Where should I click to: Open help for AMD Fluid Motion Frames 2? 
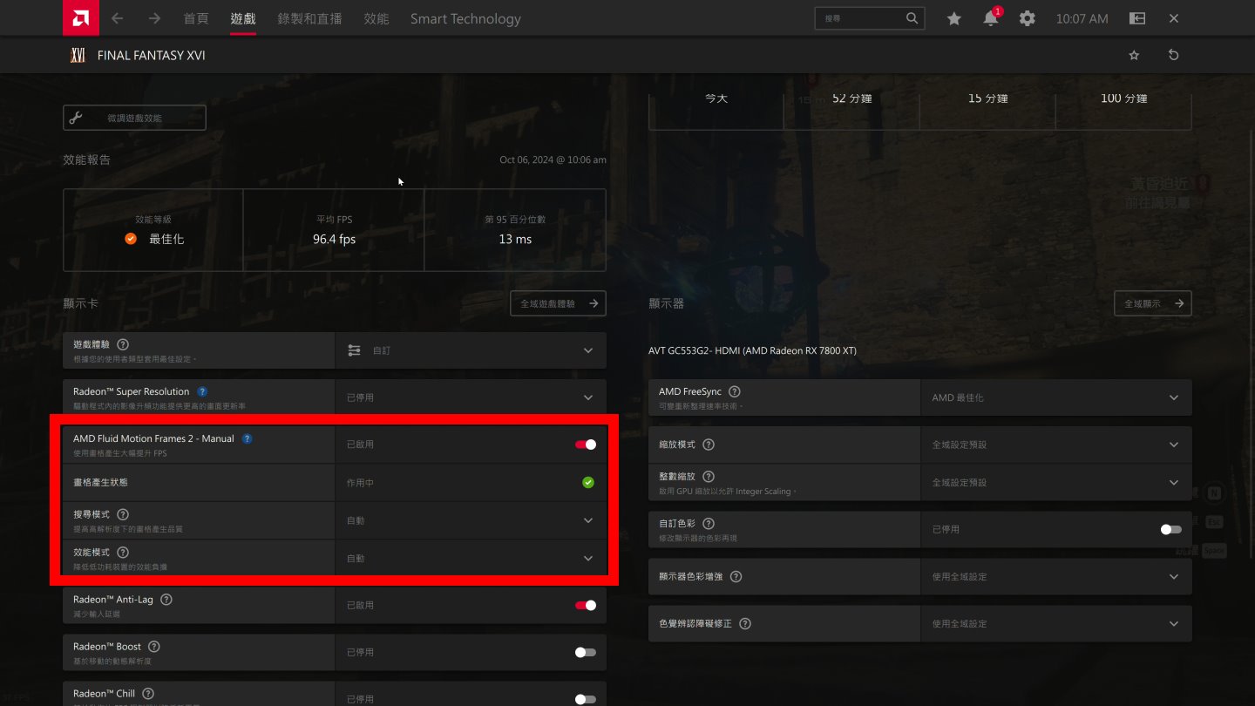coord(247,438)
